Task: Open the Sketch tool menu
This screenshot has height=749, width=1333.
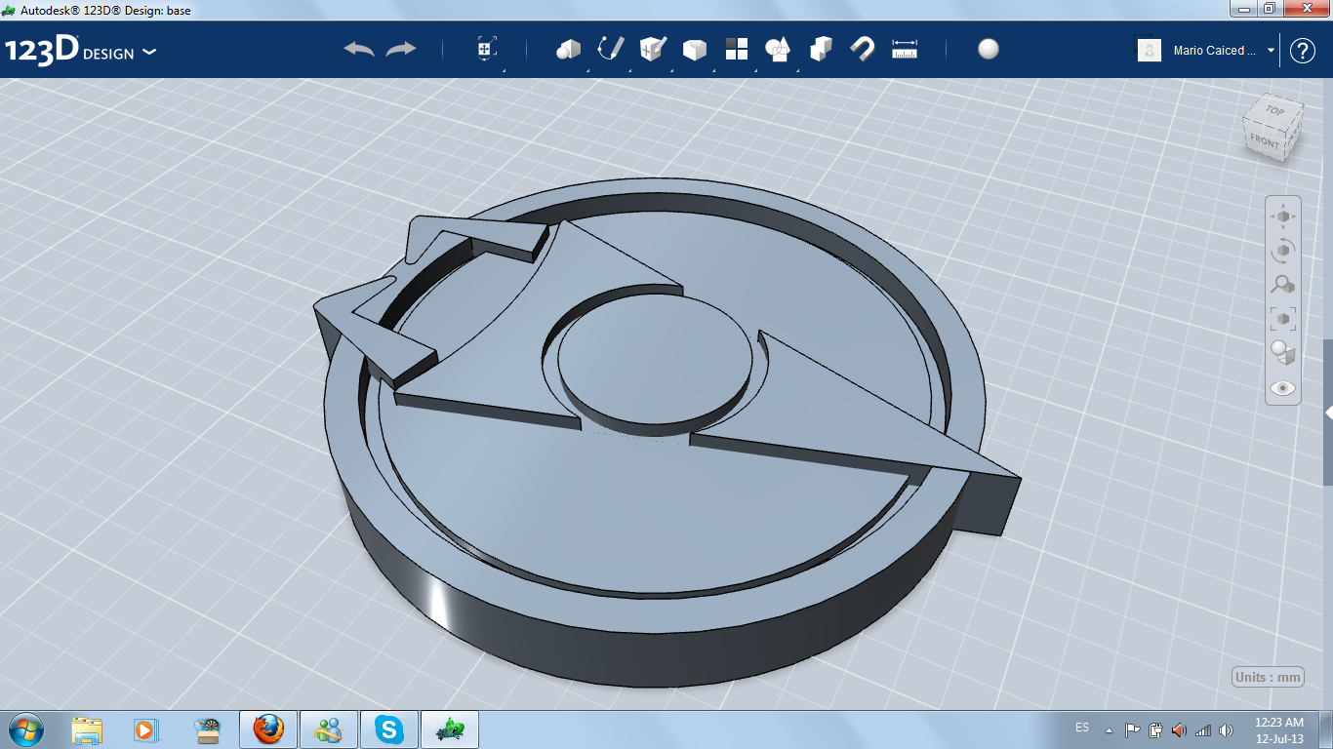Action: (x=610, y=50)
